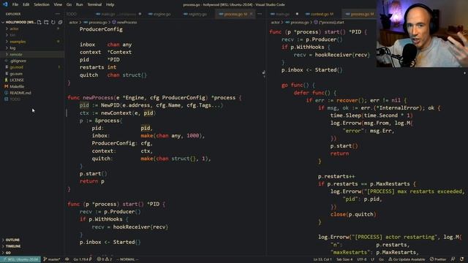Open go.sum file
The width and height of the screenshot is (468, 263).
32,74
